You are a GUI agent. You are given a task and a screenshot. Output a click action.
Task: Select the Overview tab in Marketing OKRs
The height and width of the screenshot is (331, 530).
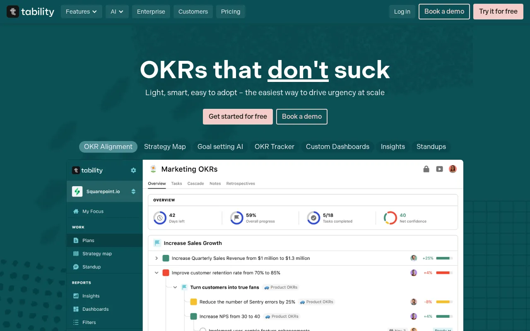click(x=157, y=183)
